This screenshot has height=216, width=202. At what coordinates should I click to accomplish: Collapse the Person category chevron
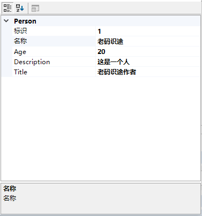[6, 21]
